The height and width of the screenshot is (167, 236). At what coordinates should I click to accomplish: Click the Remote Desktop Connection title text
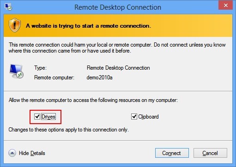tap(118, 7)
